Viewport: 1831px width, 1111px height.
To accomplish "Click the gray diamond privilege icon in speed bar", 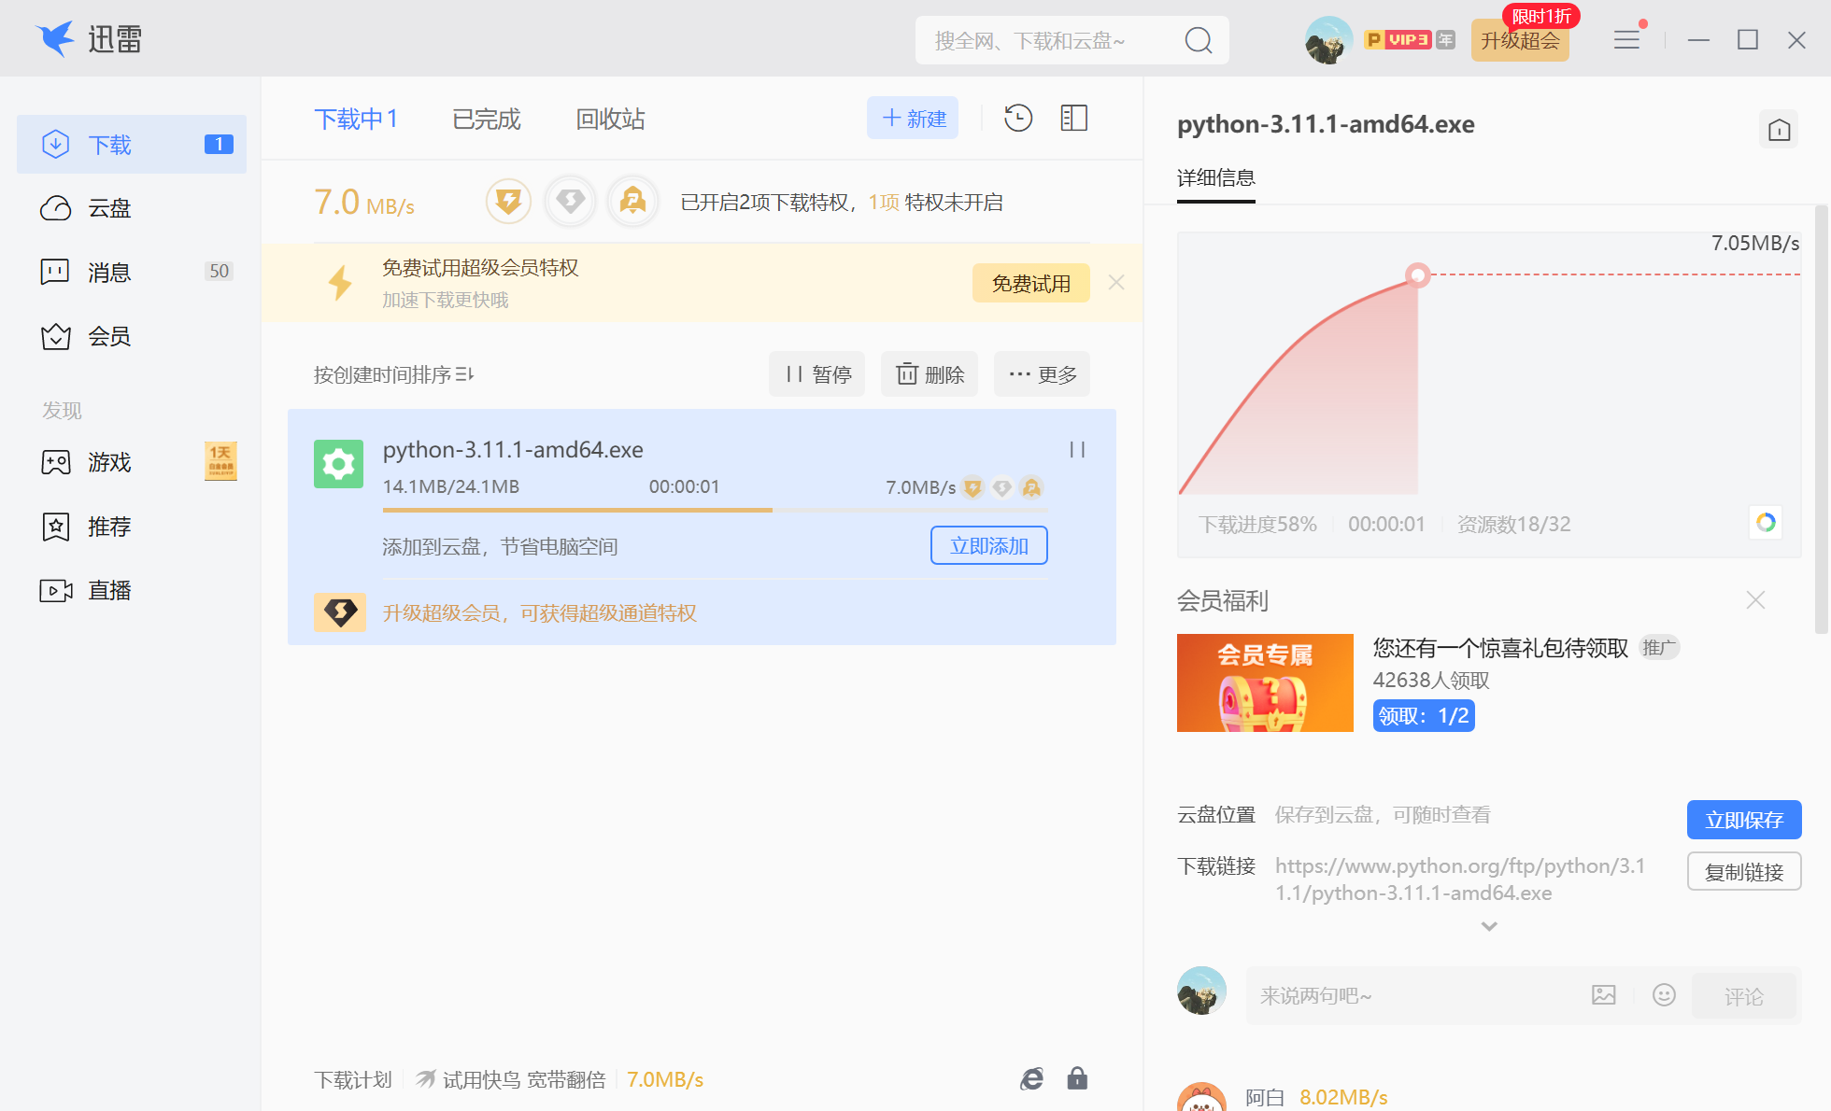I will (570, 201).
